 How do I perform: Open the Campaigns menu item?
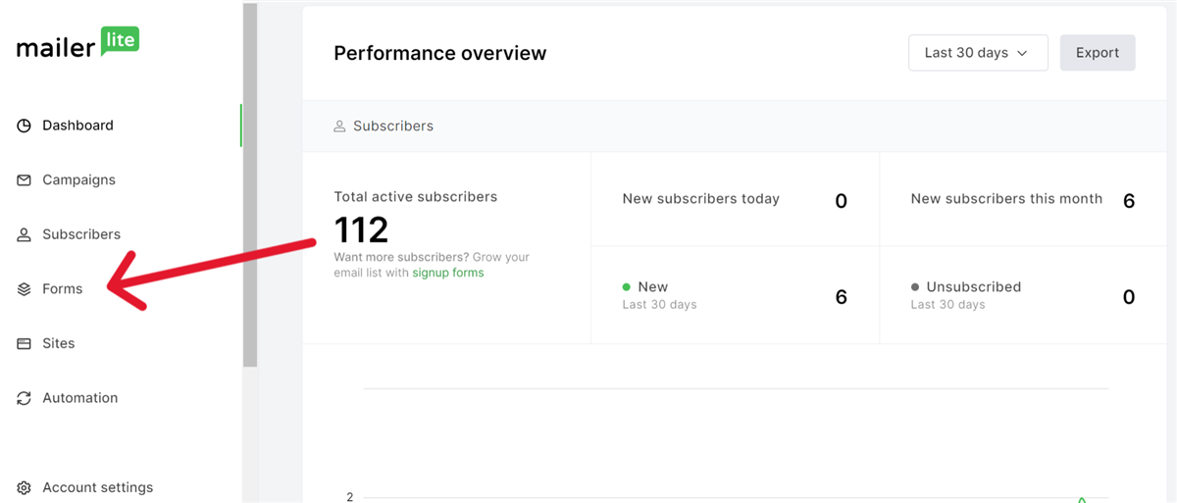click(x=78, y=180)
